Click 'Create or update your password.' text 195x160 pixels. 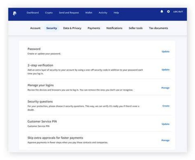(x=44, y=54)
